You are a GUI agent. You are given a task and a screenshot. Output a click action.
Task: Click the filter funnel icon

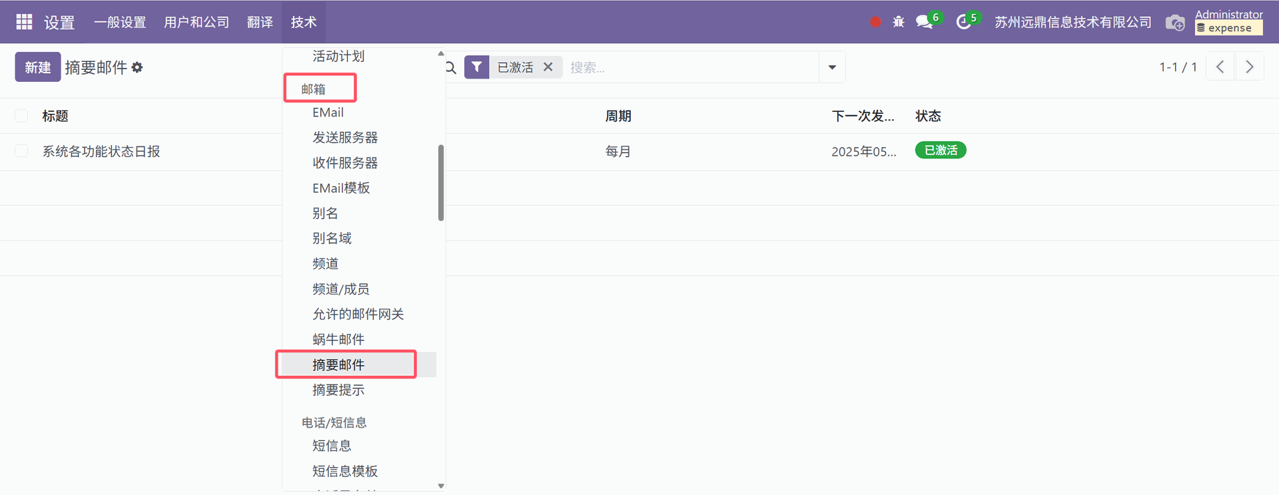[x=476, y=67]
